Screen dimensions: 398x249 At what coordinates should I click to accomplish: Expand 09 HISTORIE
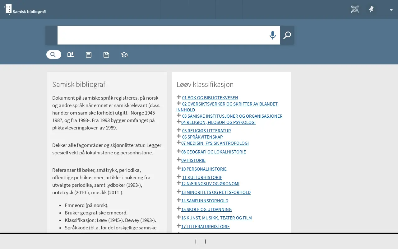pyautogui.click(x=179, y=159)
